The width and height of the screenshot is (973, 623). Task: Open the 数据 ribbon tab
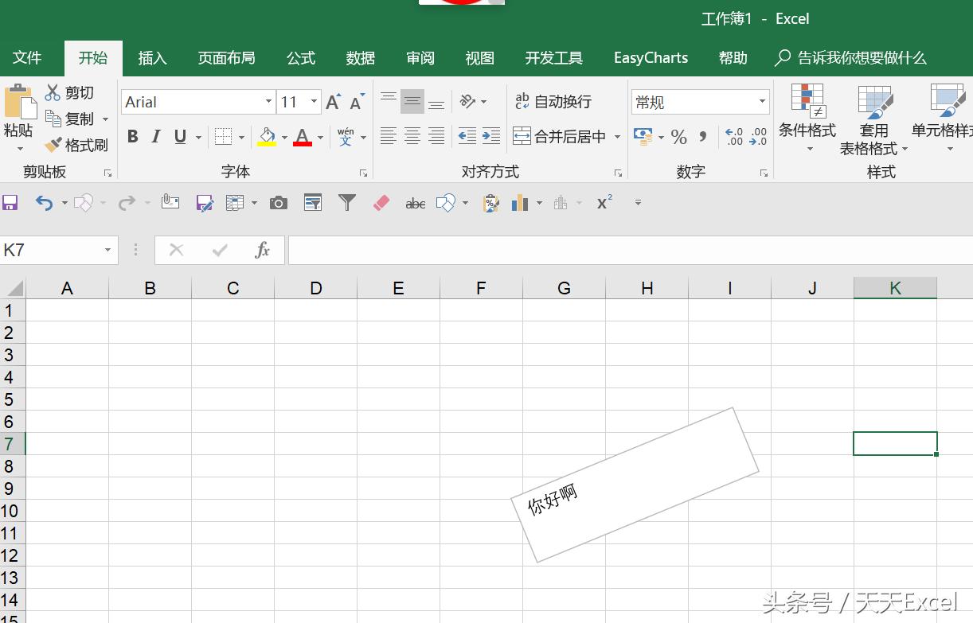pyautogui.click(x=360, y=57)
